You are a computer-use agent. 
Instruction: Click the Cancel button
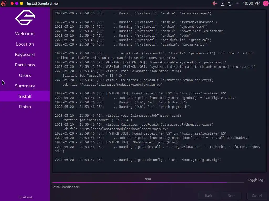tap(257, 196)
